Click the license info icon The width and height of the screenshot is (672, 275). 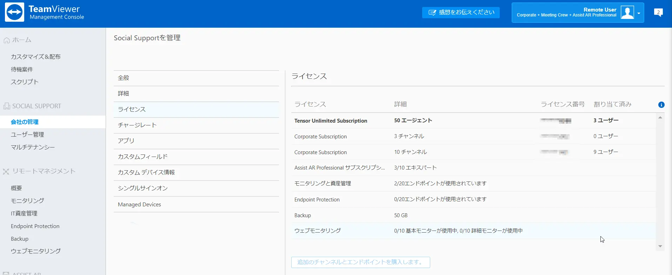tap(661, 105)
